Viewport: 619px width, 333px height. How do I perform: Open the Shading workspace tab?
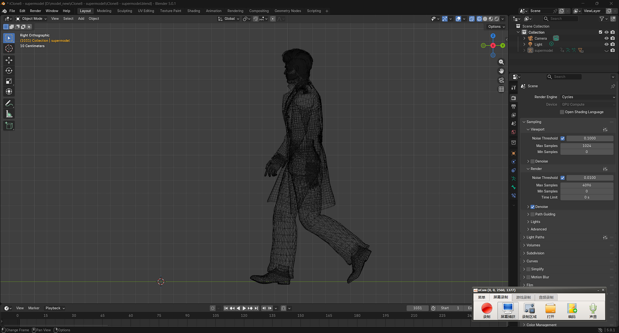194,11
